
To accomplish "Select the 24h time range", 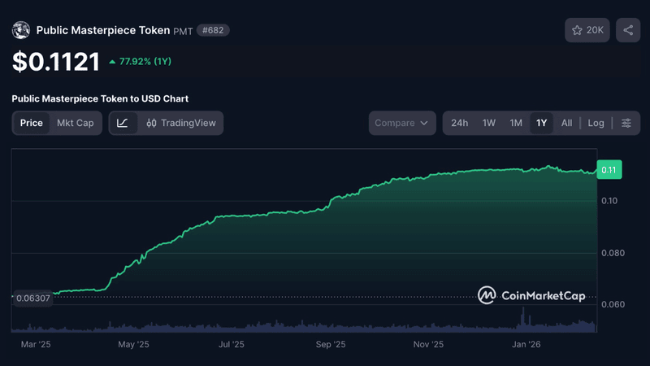I will click(x=459, y=123).
